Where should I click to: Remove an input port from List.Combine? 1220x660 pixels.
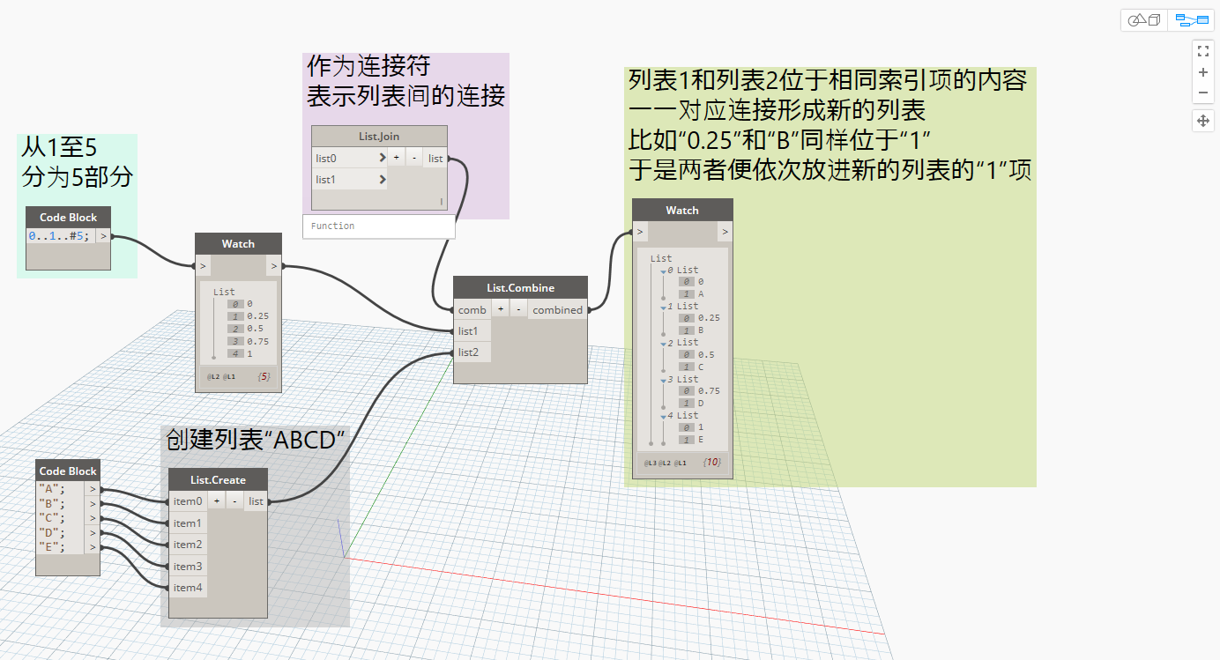[518, 310]
